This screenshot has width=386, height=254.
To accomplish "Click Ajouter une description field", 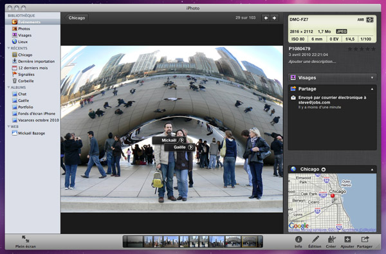I will click(312, 62).
